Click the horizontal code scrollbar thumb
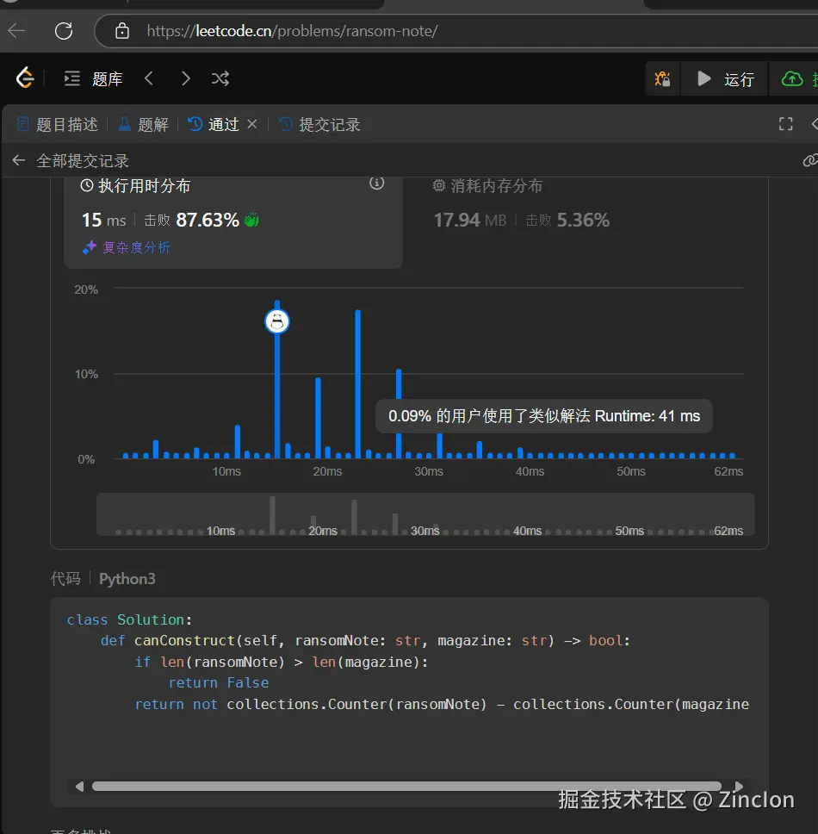Image resolution: width=818 pixels, height=834 pixels. (x=406, y=786)
